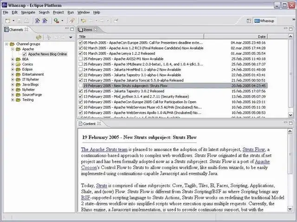
Task: Follow 'The Apache Struts team' link
Action: 104,150
